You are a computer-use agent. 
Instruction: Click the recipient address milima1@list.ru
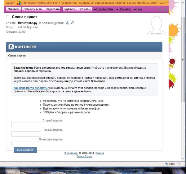coord(28,27)
